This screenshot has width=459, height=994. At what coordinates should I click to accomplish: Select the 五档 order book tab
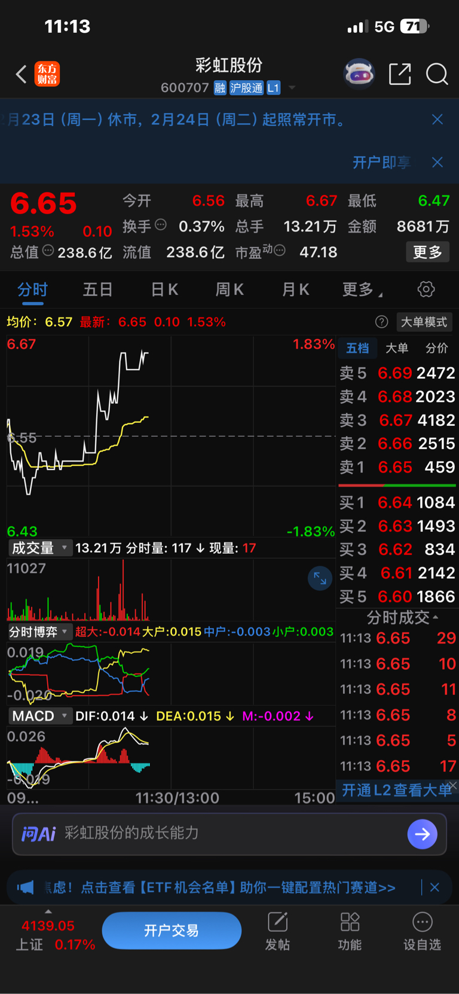(x=357, y=348)
